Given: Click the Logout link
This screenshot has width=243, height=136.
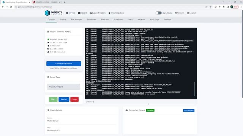Looking at the screenshot, I should click(191, 13).
